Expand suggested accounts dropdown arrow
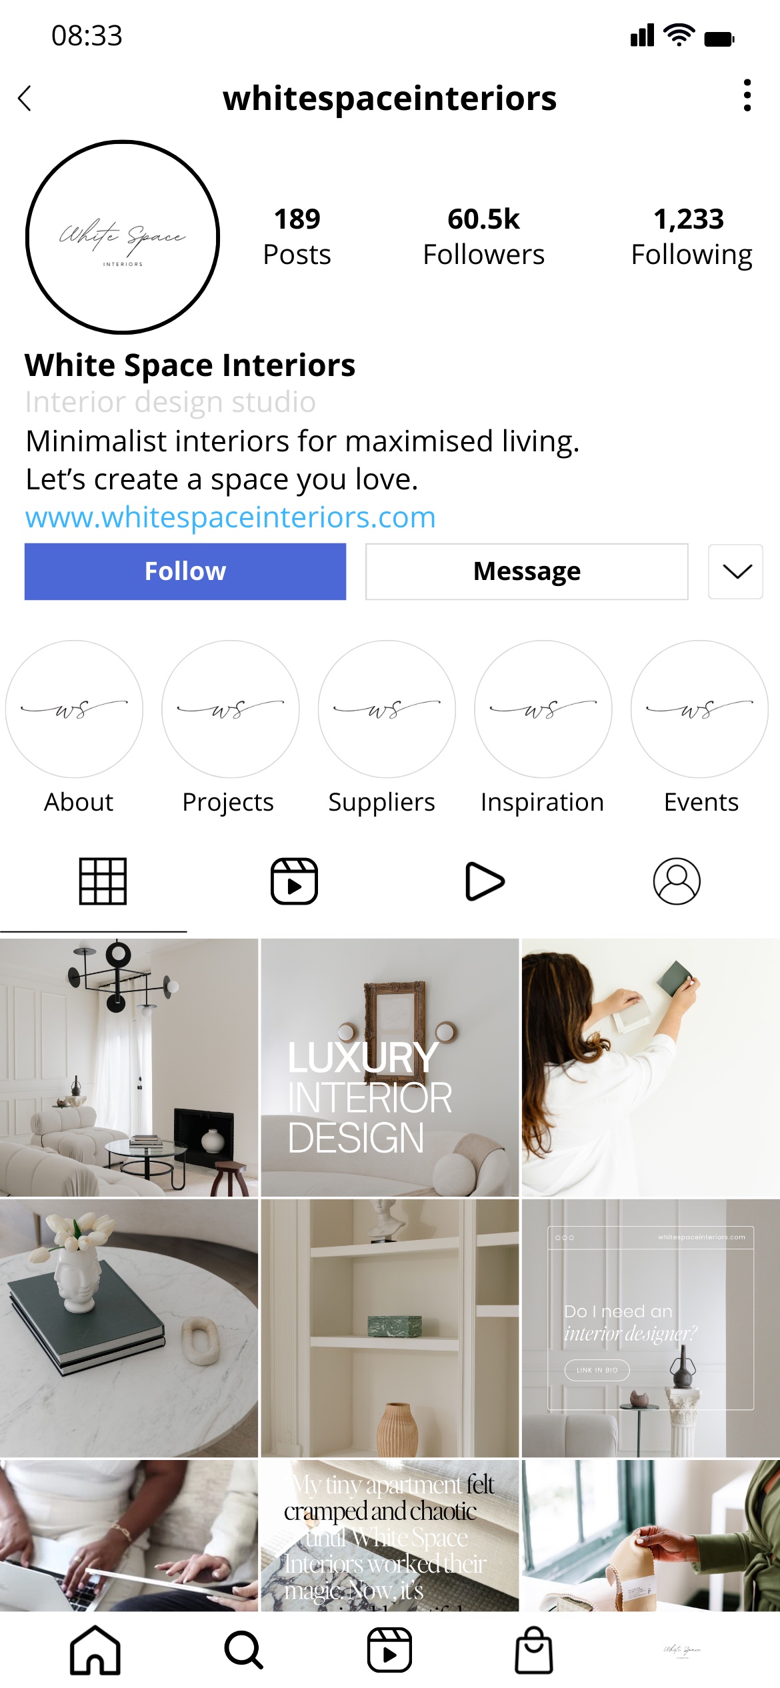Screen dimensions: 780x1688 pyautogui.click(x=736, y=571)
